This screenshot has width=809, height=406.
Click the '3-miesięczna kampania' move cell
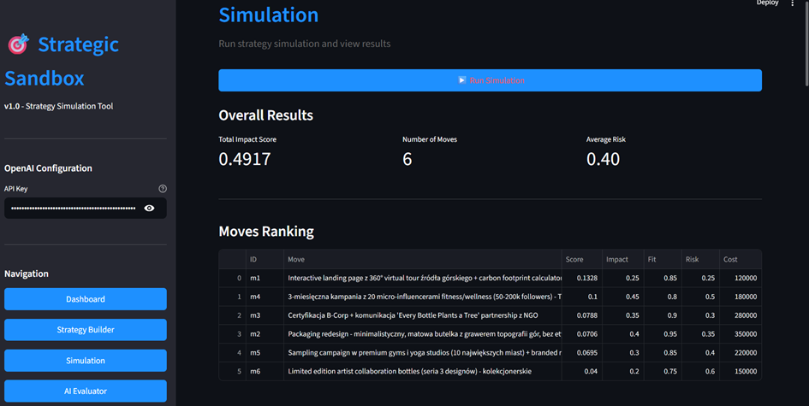(x=423, y=297)
